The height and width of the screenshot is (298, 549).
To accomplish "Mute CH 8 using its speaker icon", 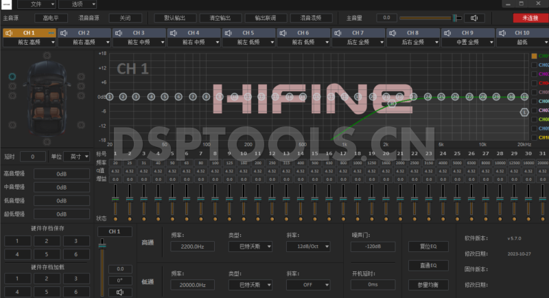I will (393, 33).
